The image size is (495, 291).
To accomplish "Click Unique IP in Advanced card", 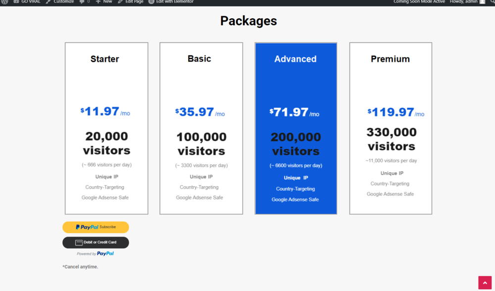I will 296,178.
